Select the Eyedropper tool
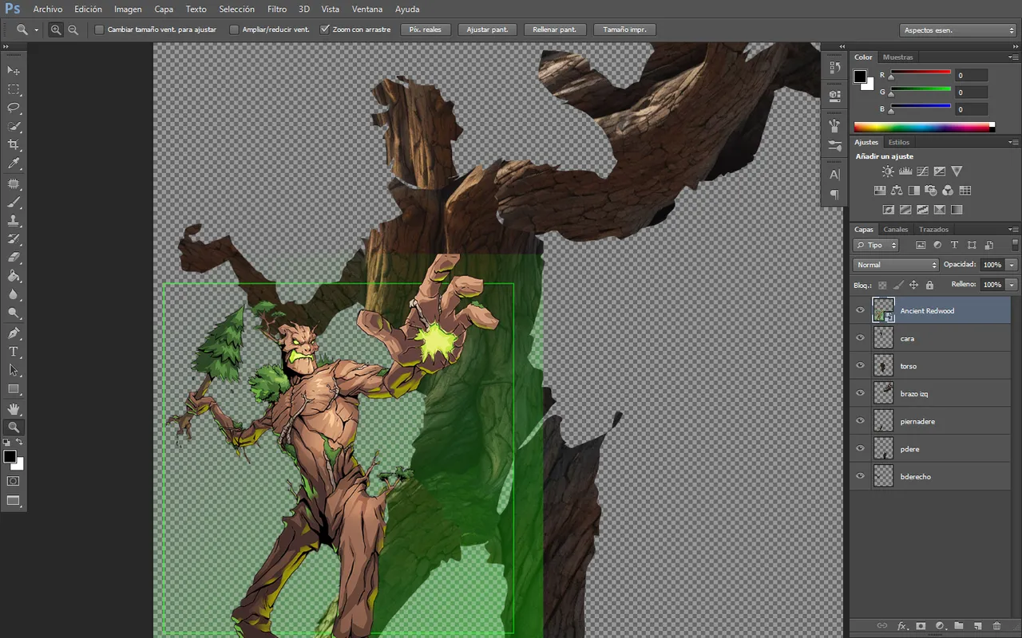Screen dimensions: 1022x638 point(14,163)
